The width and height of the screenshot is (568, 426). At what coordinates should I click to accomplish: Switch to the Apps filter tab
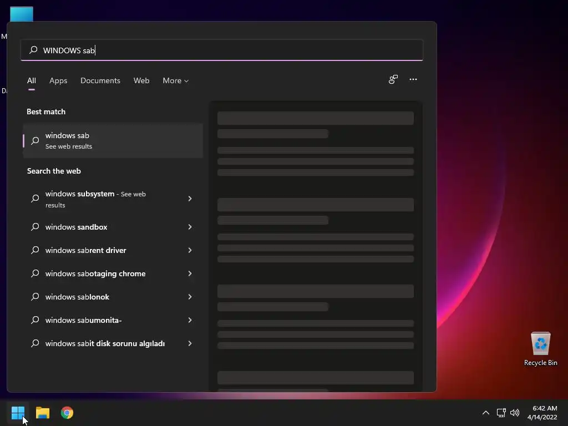[58, 80]
